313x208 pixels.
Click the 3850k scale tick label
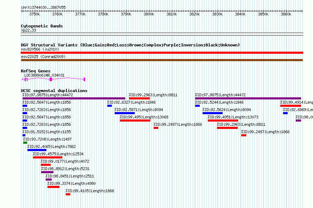tap(263, 14)
